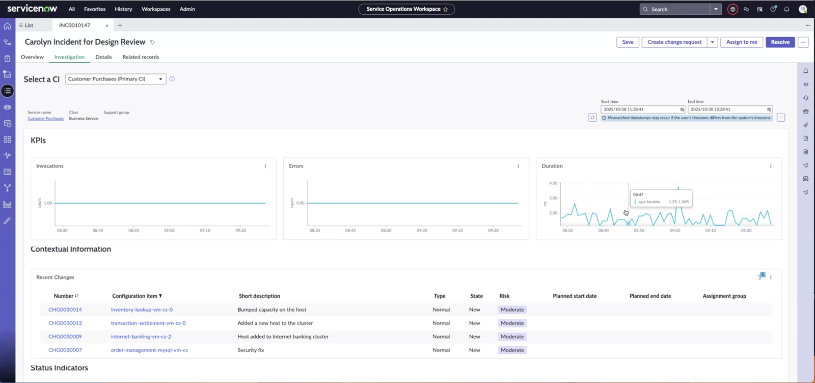Open the Workspaces menu
Screen dimensions: 815x383
point(156,9)
